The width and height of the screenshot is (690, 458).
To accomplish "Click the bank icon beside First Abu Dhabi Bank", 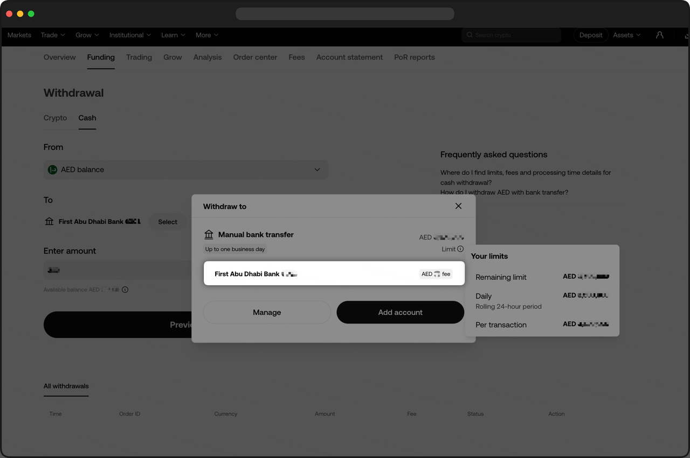I will tap(49, 221).
